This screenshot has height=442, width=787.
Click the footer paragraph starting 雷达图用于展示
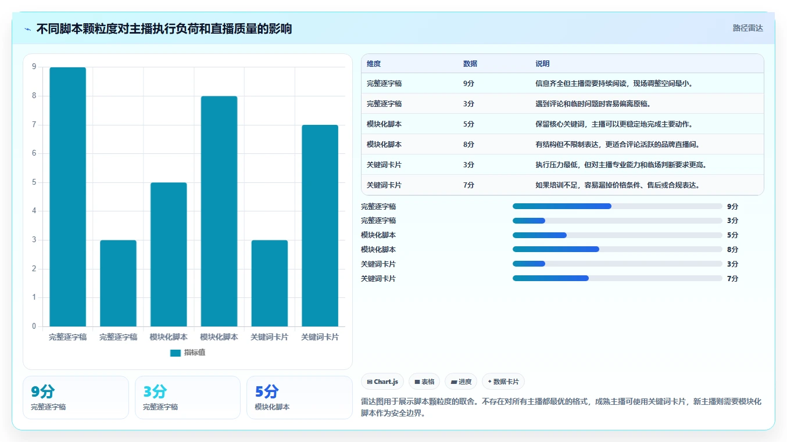(561, 408)
